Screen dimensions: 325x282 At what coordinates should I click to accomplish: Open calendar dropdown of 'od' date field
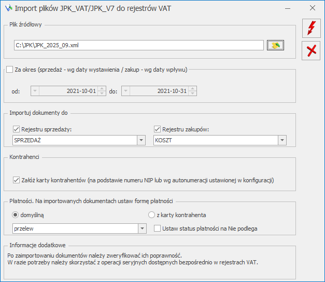click(35, 91)
